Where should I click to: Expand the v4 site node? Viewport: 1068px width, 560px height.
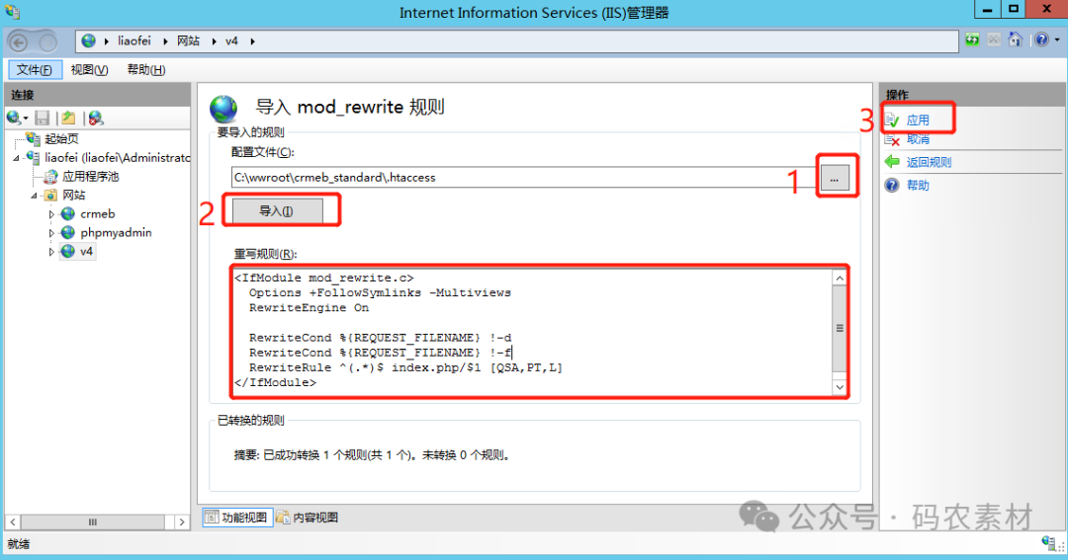click(51, 252)
